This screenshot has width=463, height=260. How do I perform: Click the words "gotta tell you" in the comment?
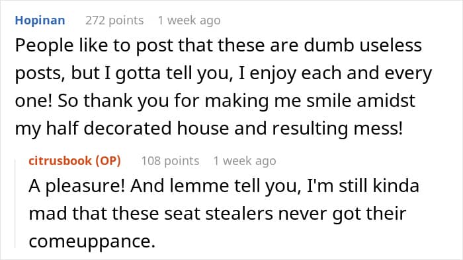point(172,73)
